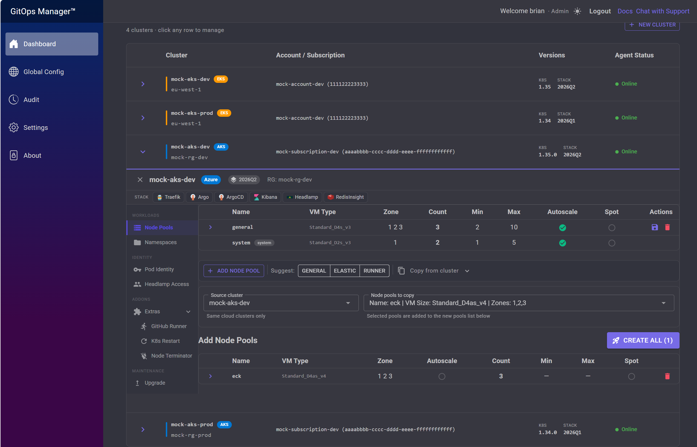Open the Node pools to copy dropdown

click(x=519, y=303)
